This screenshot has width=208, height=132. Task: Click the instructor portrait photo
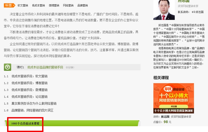164,10
